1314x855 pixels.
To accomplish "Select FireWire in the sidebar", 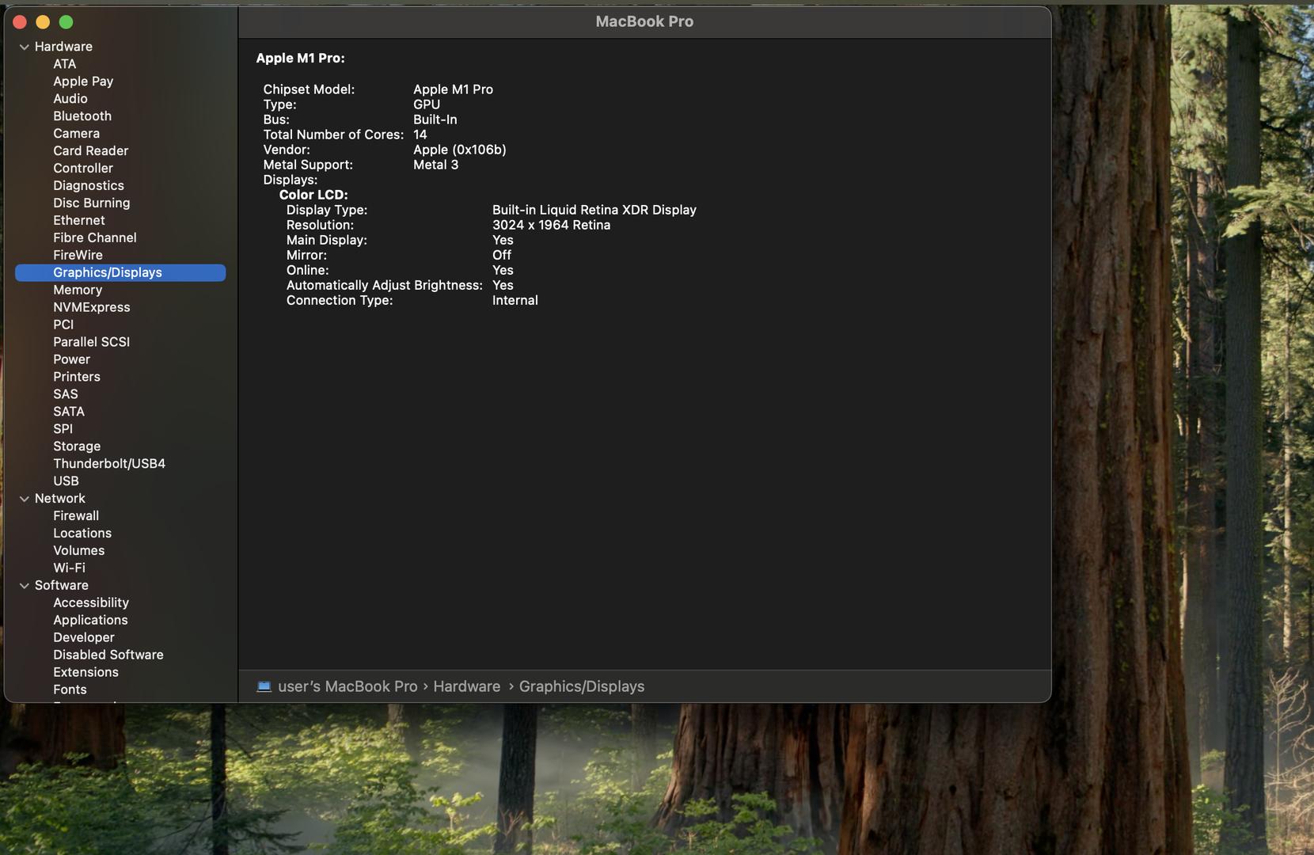I will [x=78, y=256].
